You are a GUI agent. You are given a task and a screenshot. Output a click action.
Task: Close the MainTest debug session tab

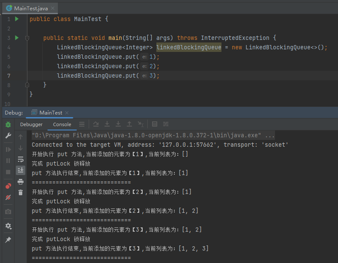[67, 113]
